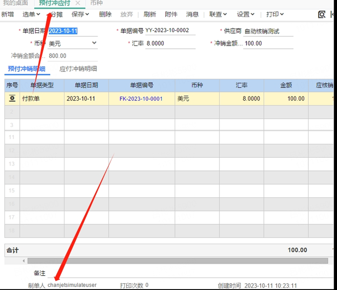337x290 pixels.
Task: Edit the 冲销金额 field 100.00
Action: tap(268, 43)
